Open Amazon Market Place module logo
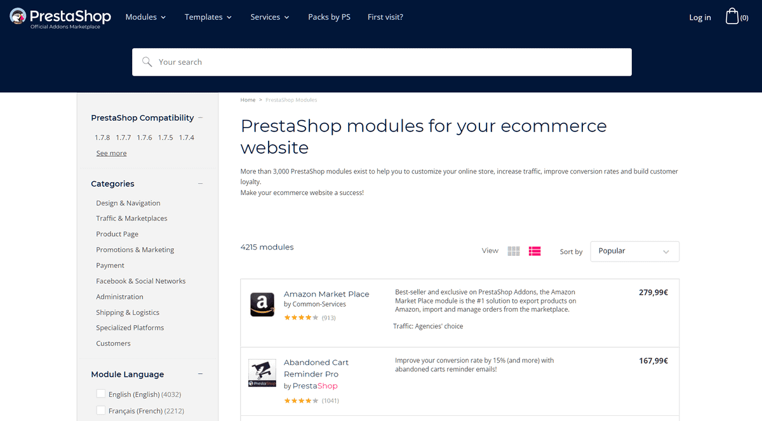 coord(262,305)
